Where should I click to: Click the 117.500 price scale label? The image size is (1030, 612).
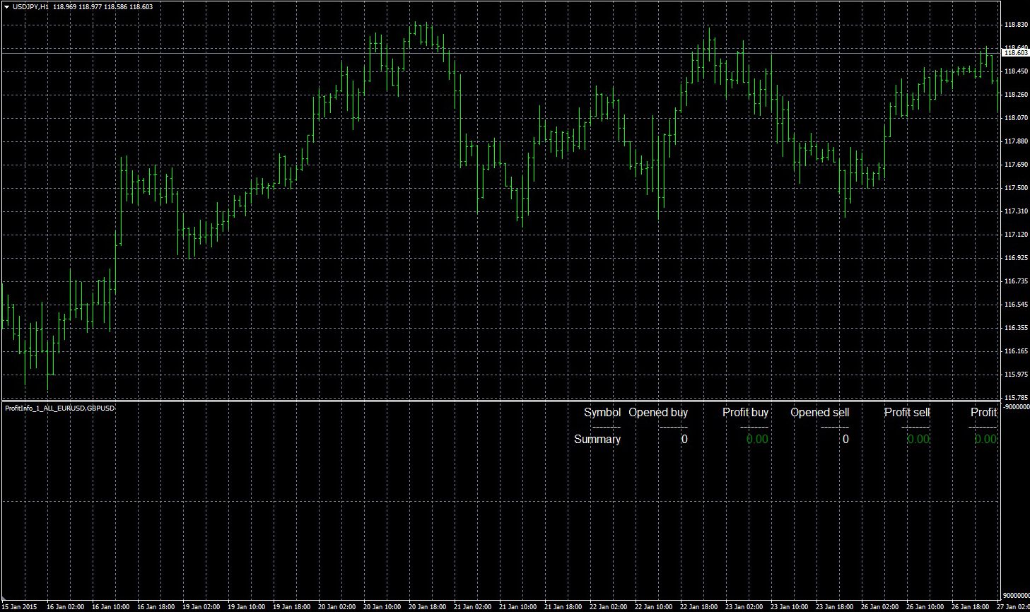point(1015,188)
